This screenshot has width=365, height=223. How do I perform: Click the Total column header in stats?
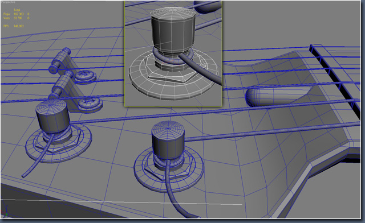pos(17,10)
